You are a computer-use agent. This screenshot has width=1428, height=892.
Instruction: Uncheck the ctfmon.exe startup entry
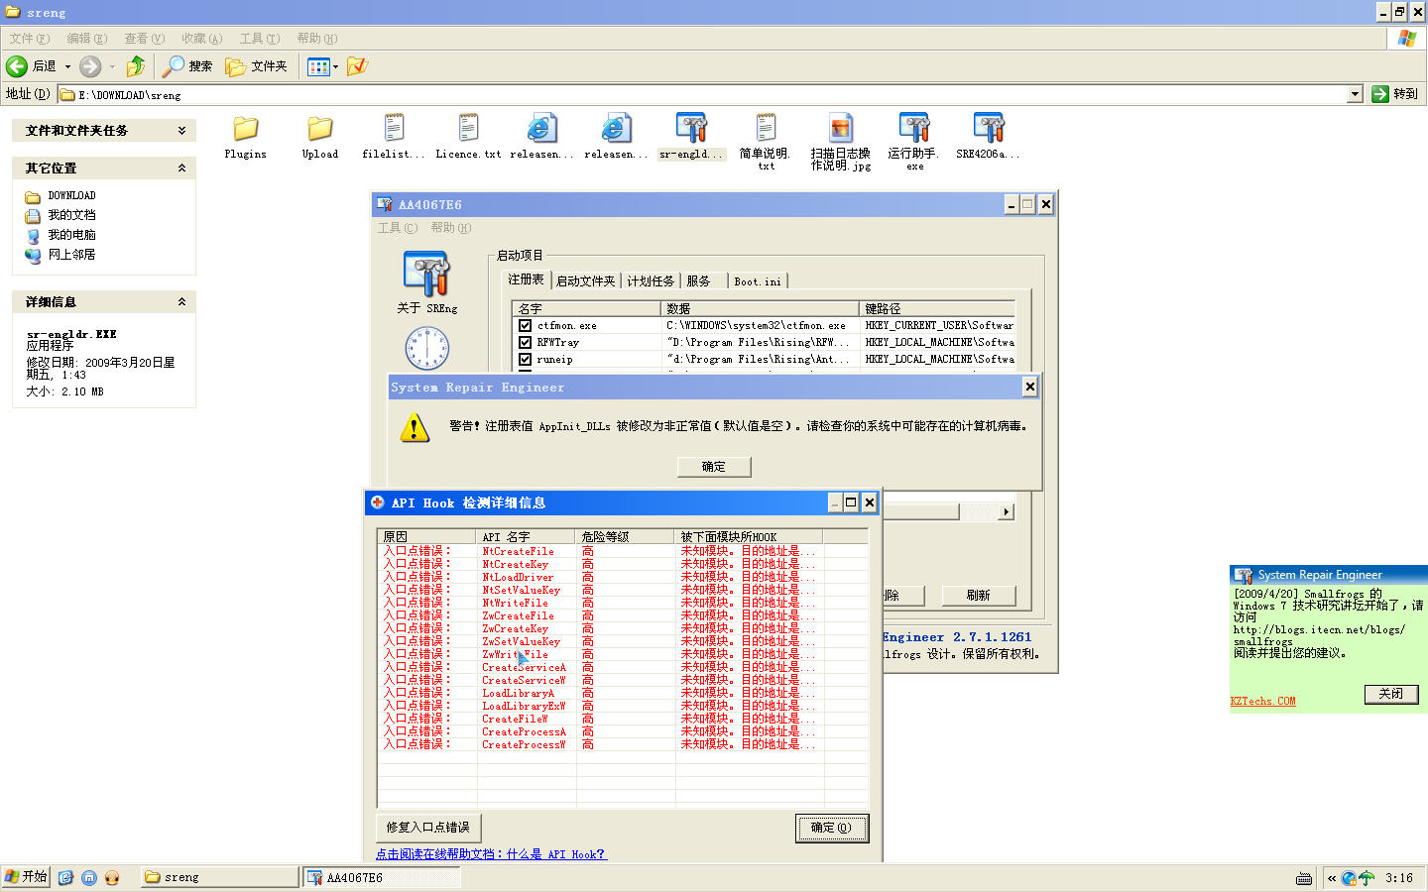tap(526, 325)
